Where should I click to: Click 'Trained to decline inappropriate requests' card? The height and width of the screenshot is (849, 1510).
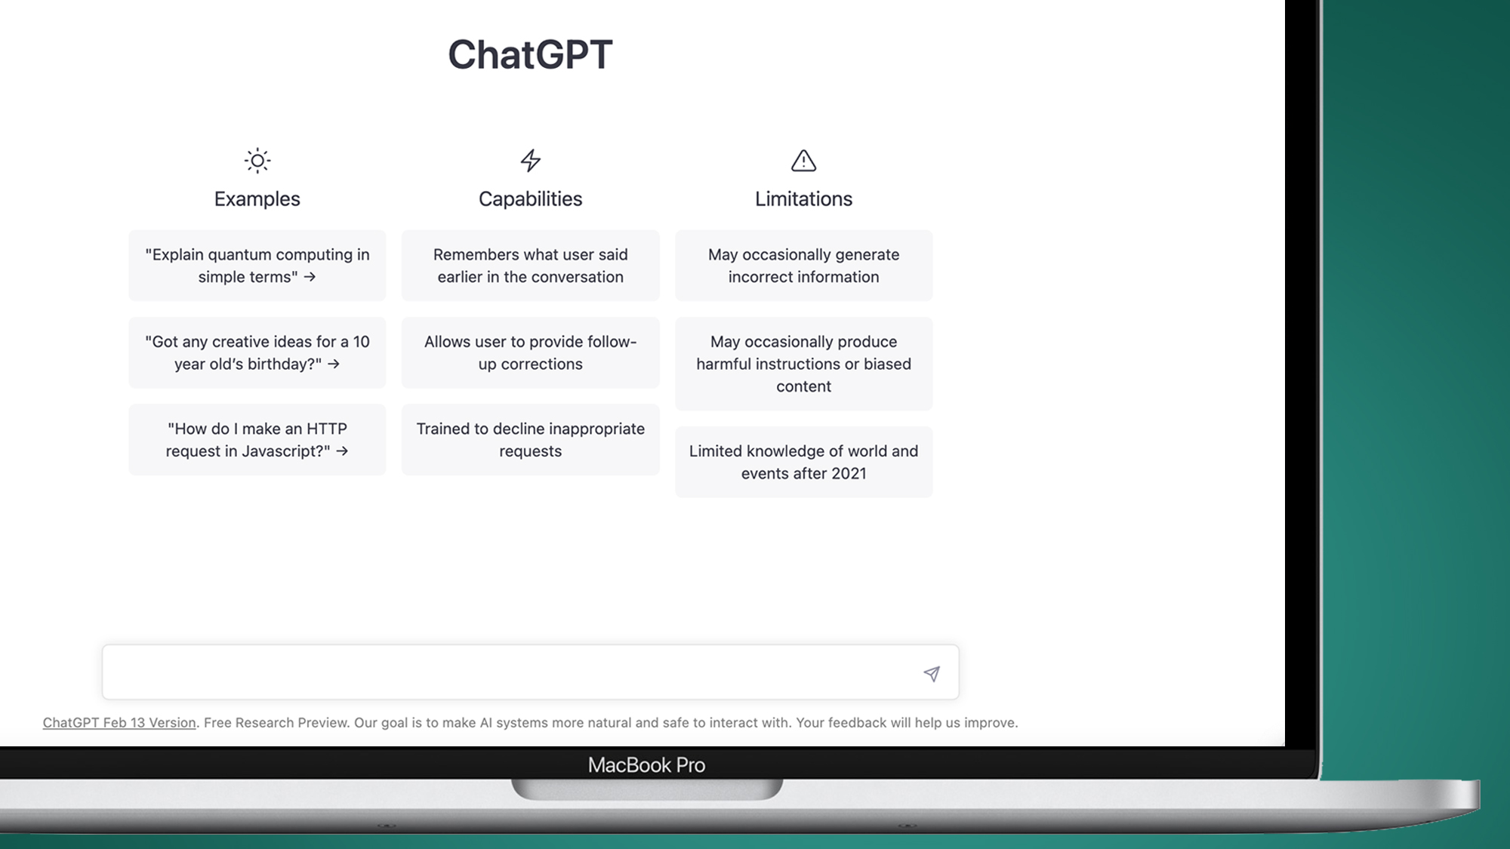tap(530, 439)
